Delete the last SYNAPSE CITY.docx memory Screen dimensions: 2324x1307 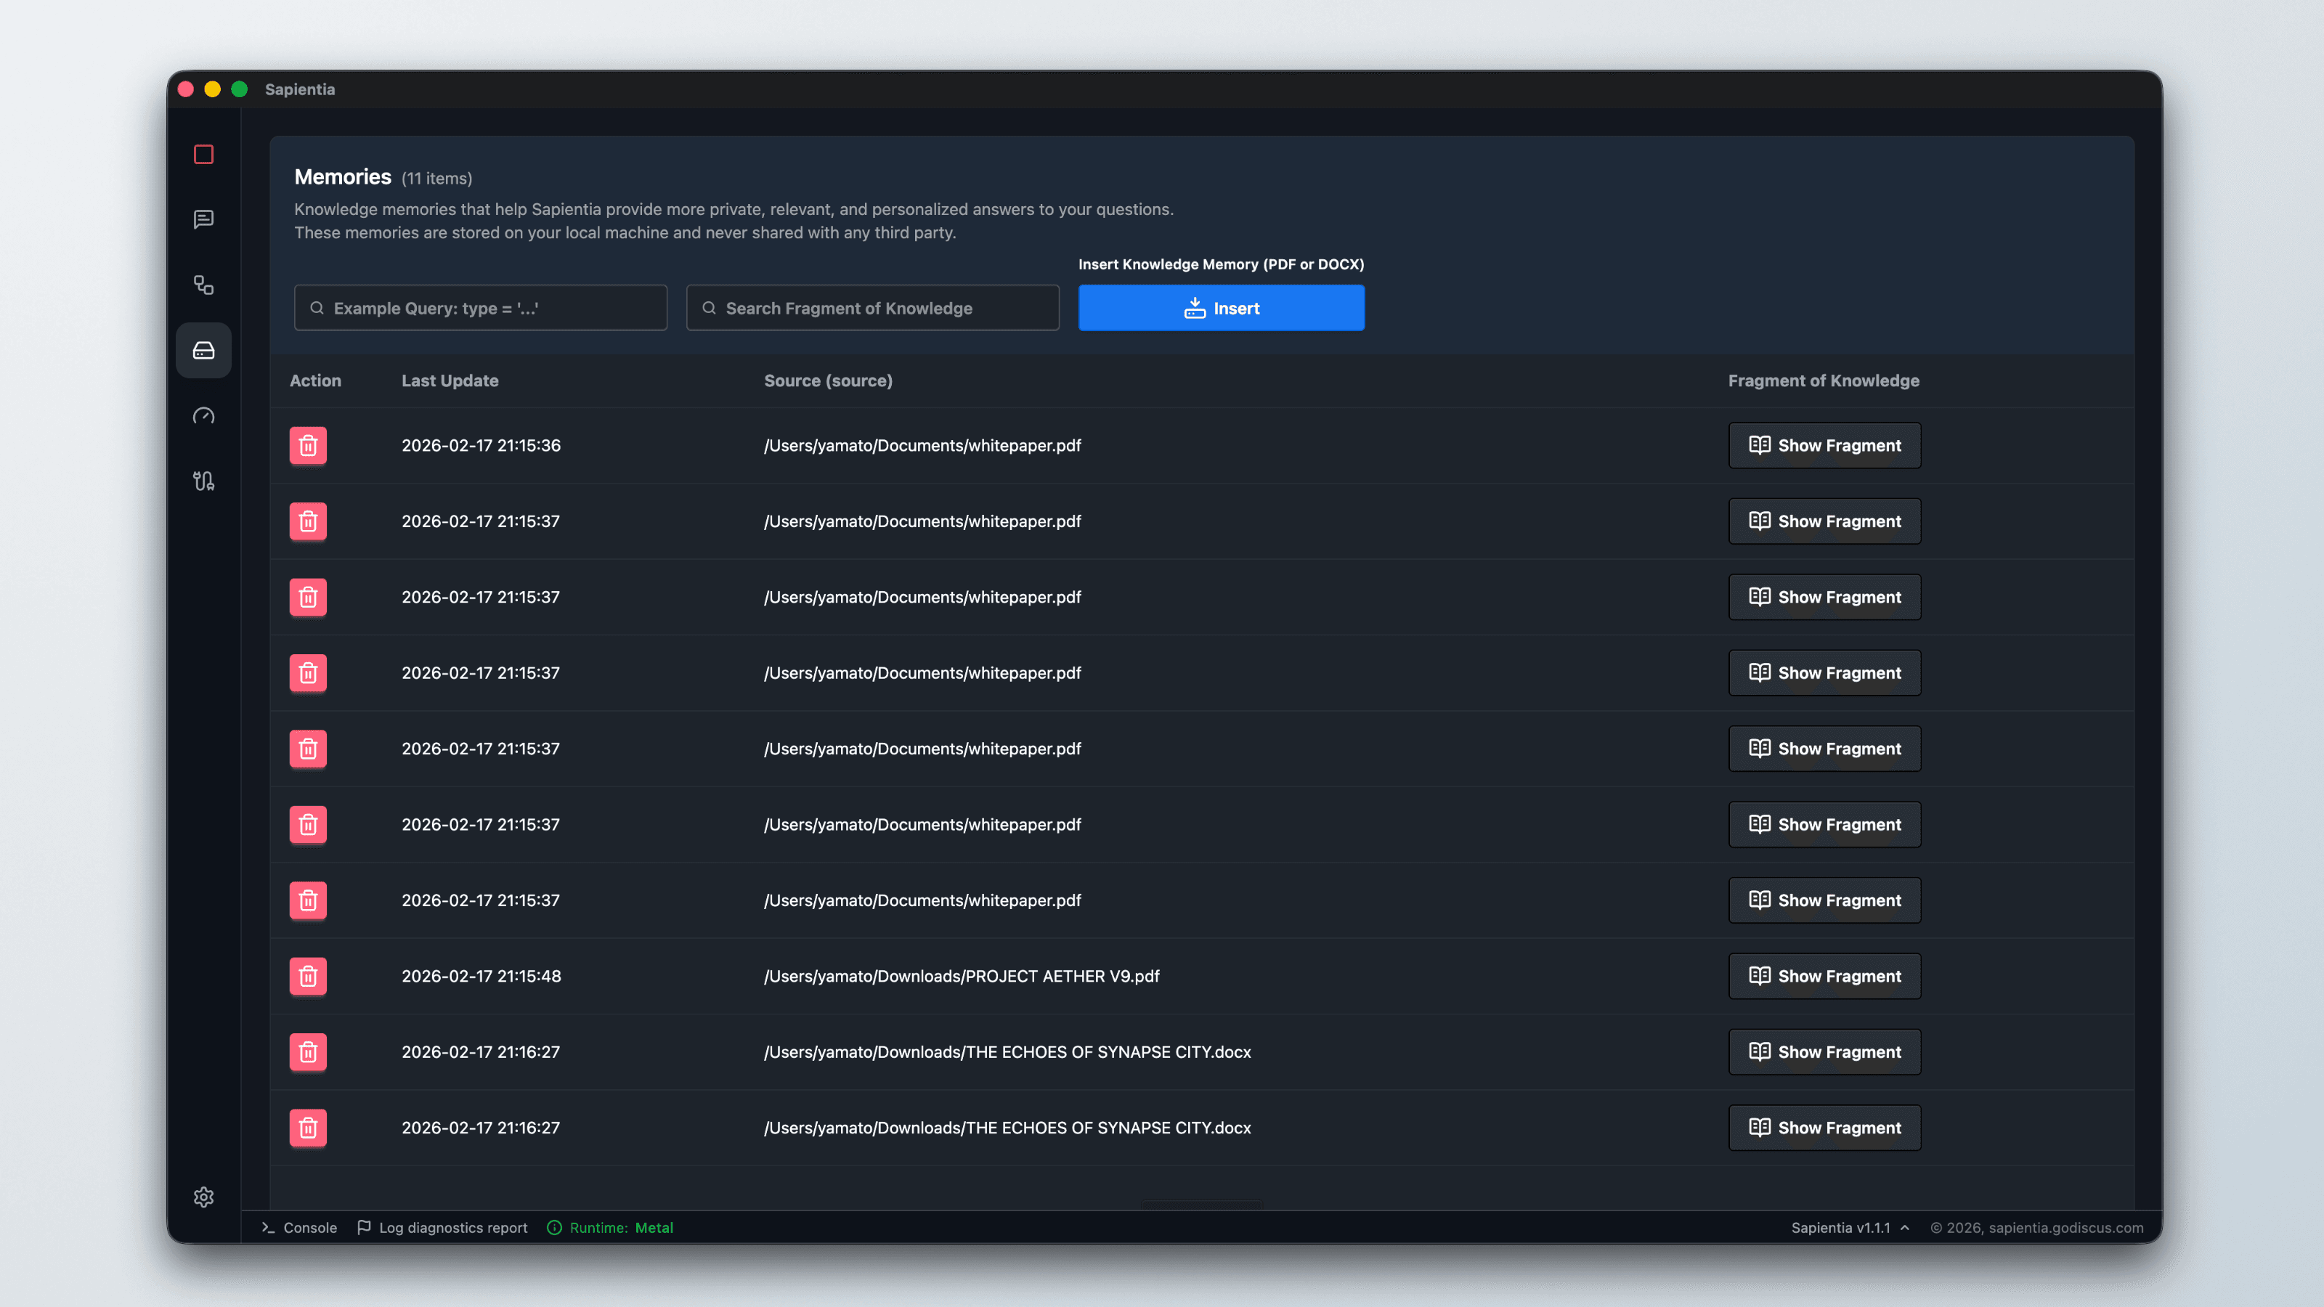(308, 1128)
